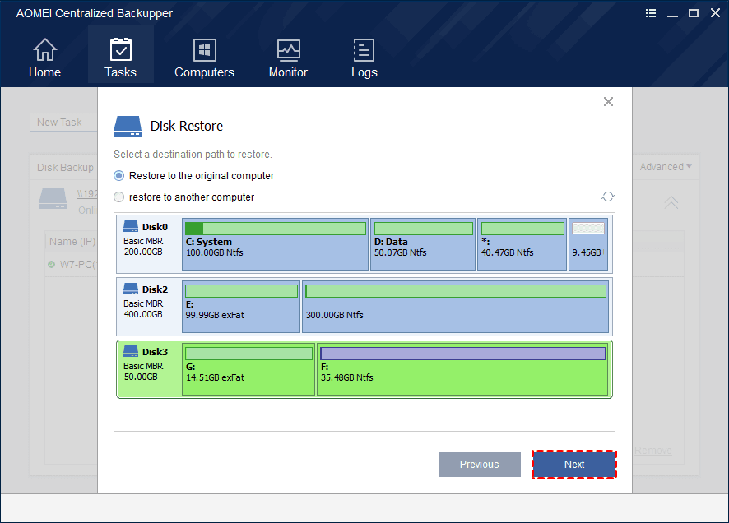Open the Computers section icon
Screen dimensions: 729x523
coord(204,51)
